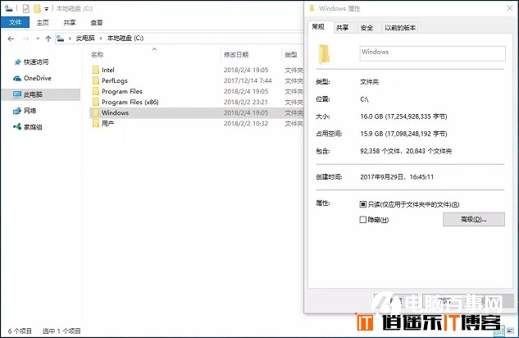Select the 用户 folder
Image resolution: width=519 pixels, height=338 pixels.
[x=107, y=124]
